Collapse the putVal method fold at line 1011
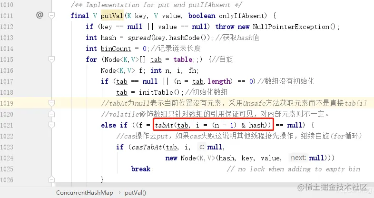This screenshot has height=198, width=374. (x=51, y=16)
